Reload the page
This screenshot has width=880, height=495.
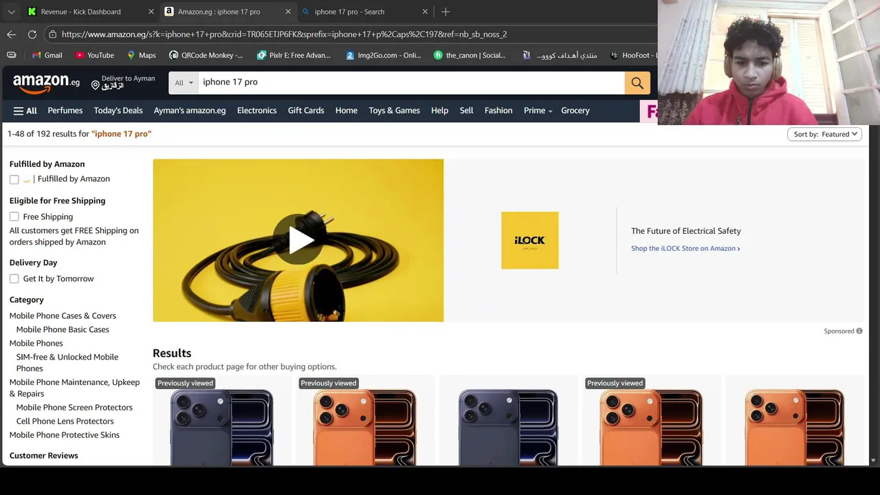coord(32,34)
